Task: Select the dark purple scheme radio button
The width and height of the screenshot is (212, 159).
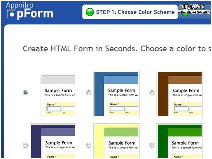Action: coord(25,145)
